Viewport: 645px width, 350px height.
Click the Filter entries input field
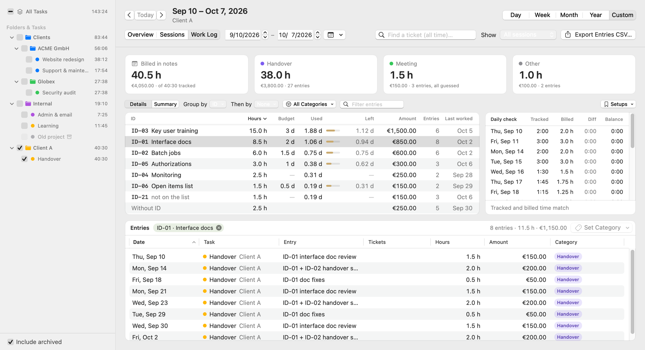[x=372, y=104]
